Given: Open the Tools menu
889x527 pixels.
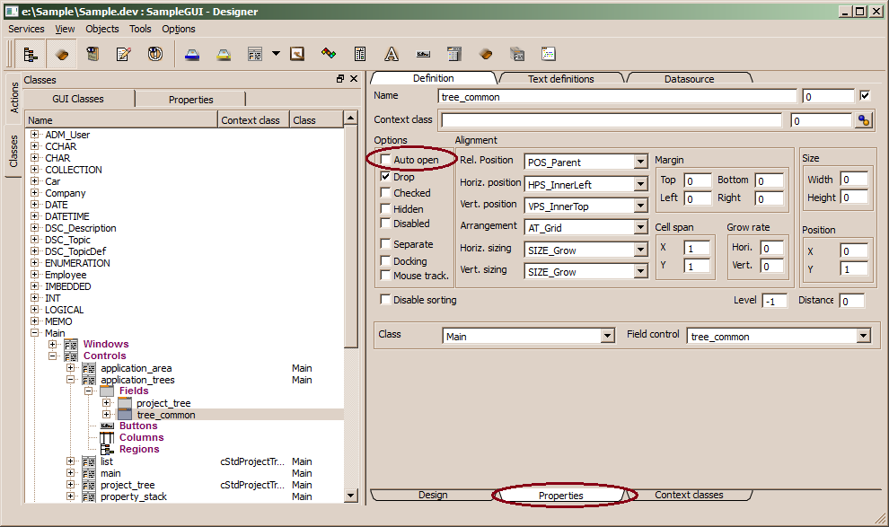Looking at the screenshot, I should click(140, 29).
